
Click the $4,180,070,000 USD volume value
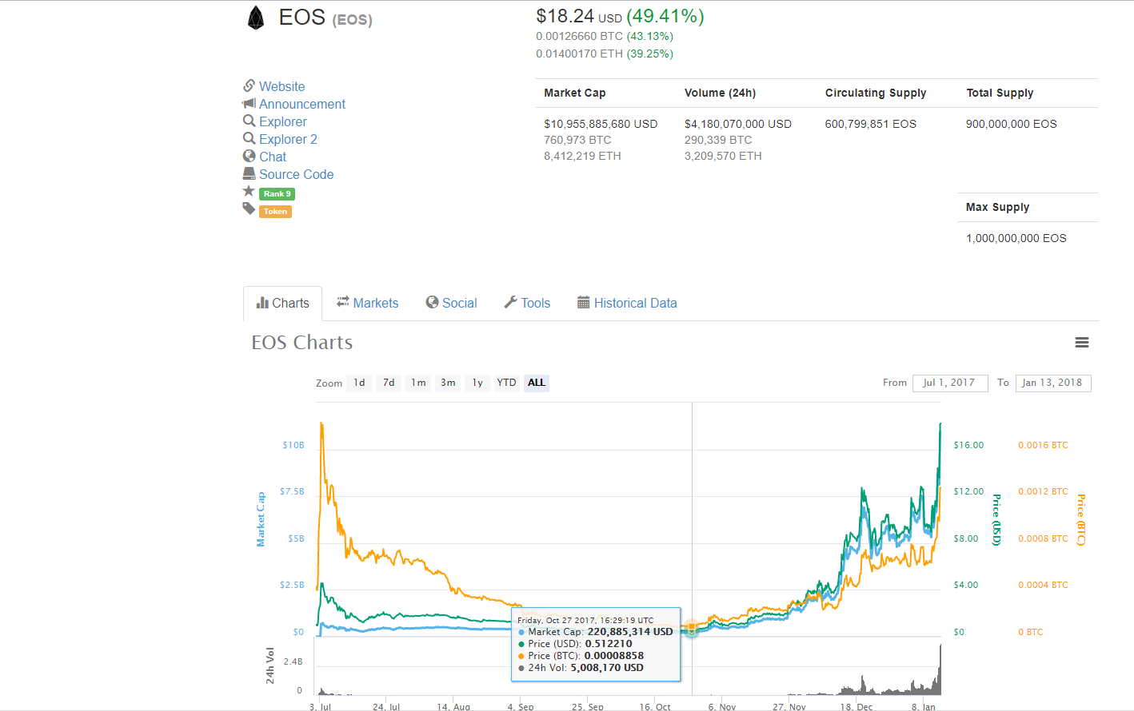(738, 124)
